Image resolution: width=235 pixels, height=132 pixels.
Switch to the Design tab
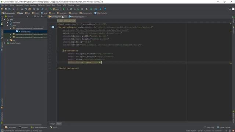tap(52, 124)
